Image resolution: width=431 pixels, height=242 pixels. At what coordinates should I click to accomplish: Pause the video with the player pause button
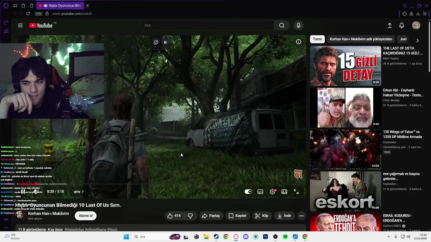tap(23, 192)
